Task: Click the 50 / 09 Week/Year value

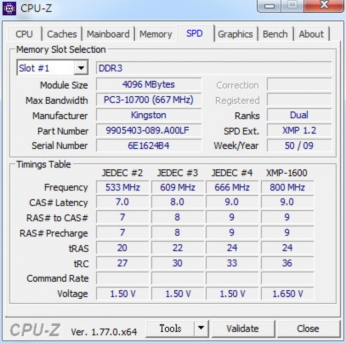Action: pyautogui.click(x=299, y=145)
